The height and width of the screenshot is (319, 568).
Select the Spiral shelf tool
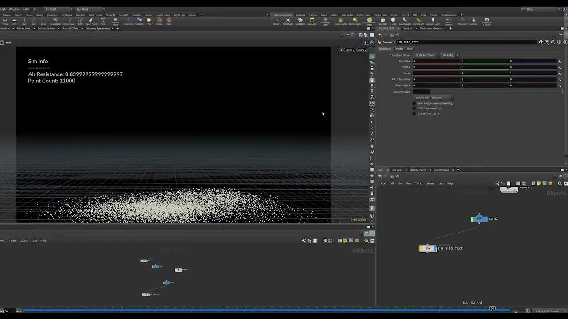point(159,20)
